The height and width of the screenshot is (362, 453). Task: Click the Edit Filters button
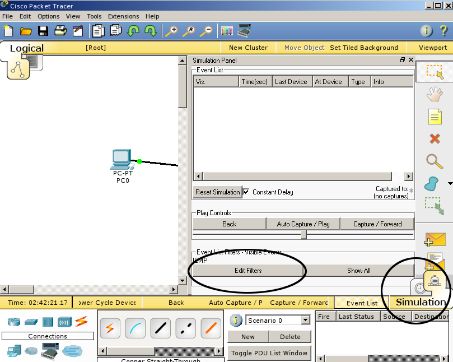pyautogui.click(x=248, y=271)
